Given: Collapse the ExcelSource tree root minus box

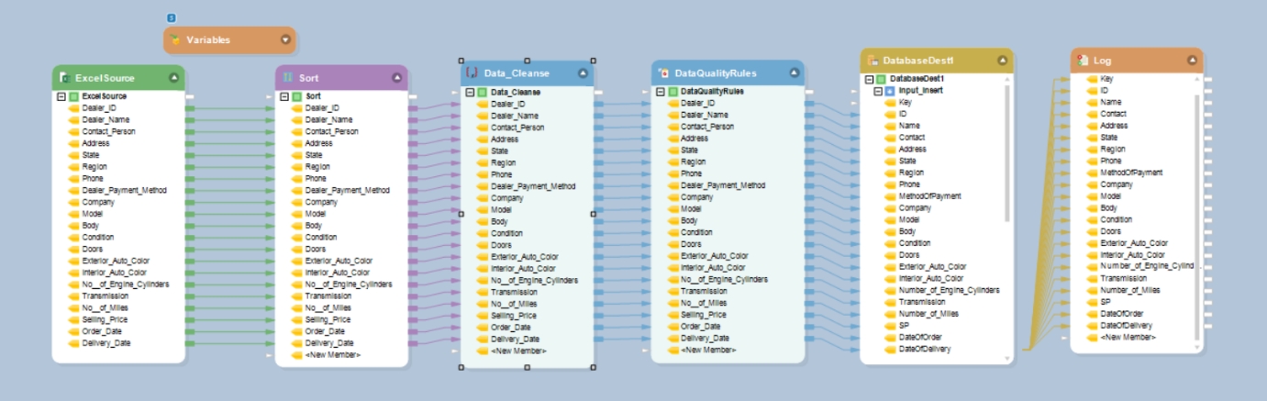Looking at the screenshot, I should 61,95.
